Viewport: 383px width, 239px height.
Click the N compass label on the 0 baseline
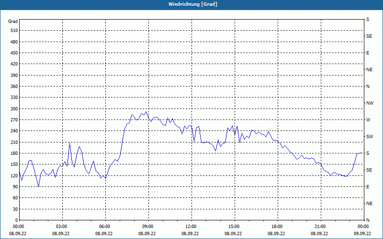(368, 220)
